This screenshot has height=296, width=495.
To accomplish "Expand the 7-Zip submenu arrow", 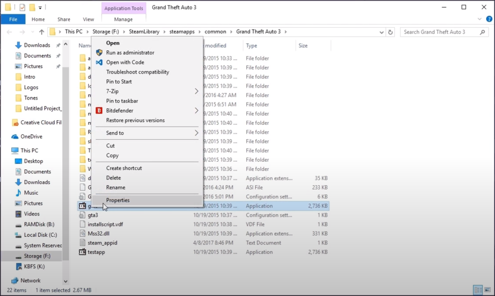I will click(x=197, y=92).
